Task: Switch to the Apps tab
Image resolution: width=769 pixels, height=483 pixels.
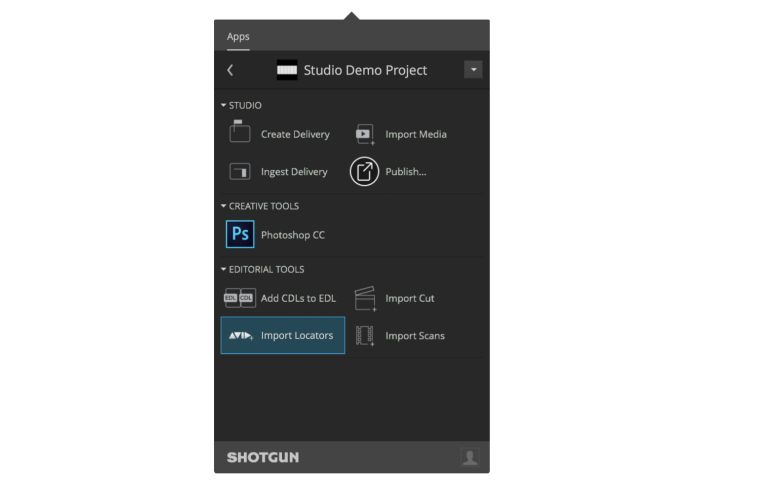Action: click(x=238, y=37)
